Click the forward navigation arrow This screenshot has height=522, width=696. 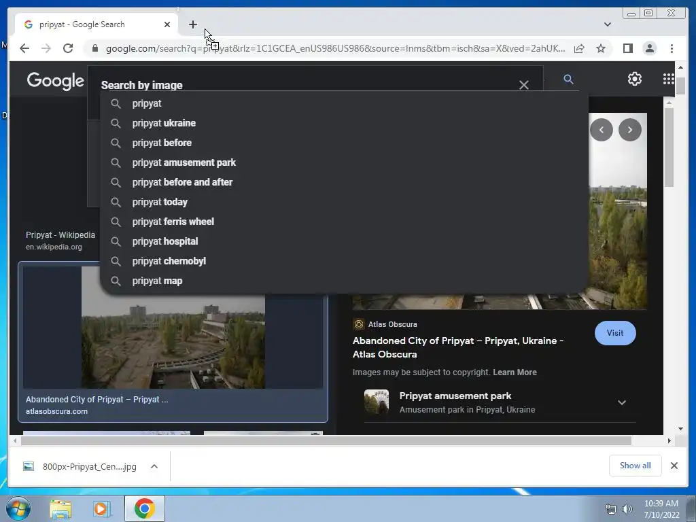click(x=46, y=48)
